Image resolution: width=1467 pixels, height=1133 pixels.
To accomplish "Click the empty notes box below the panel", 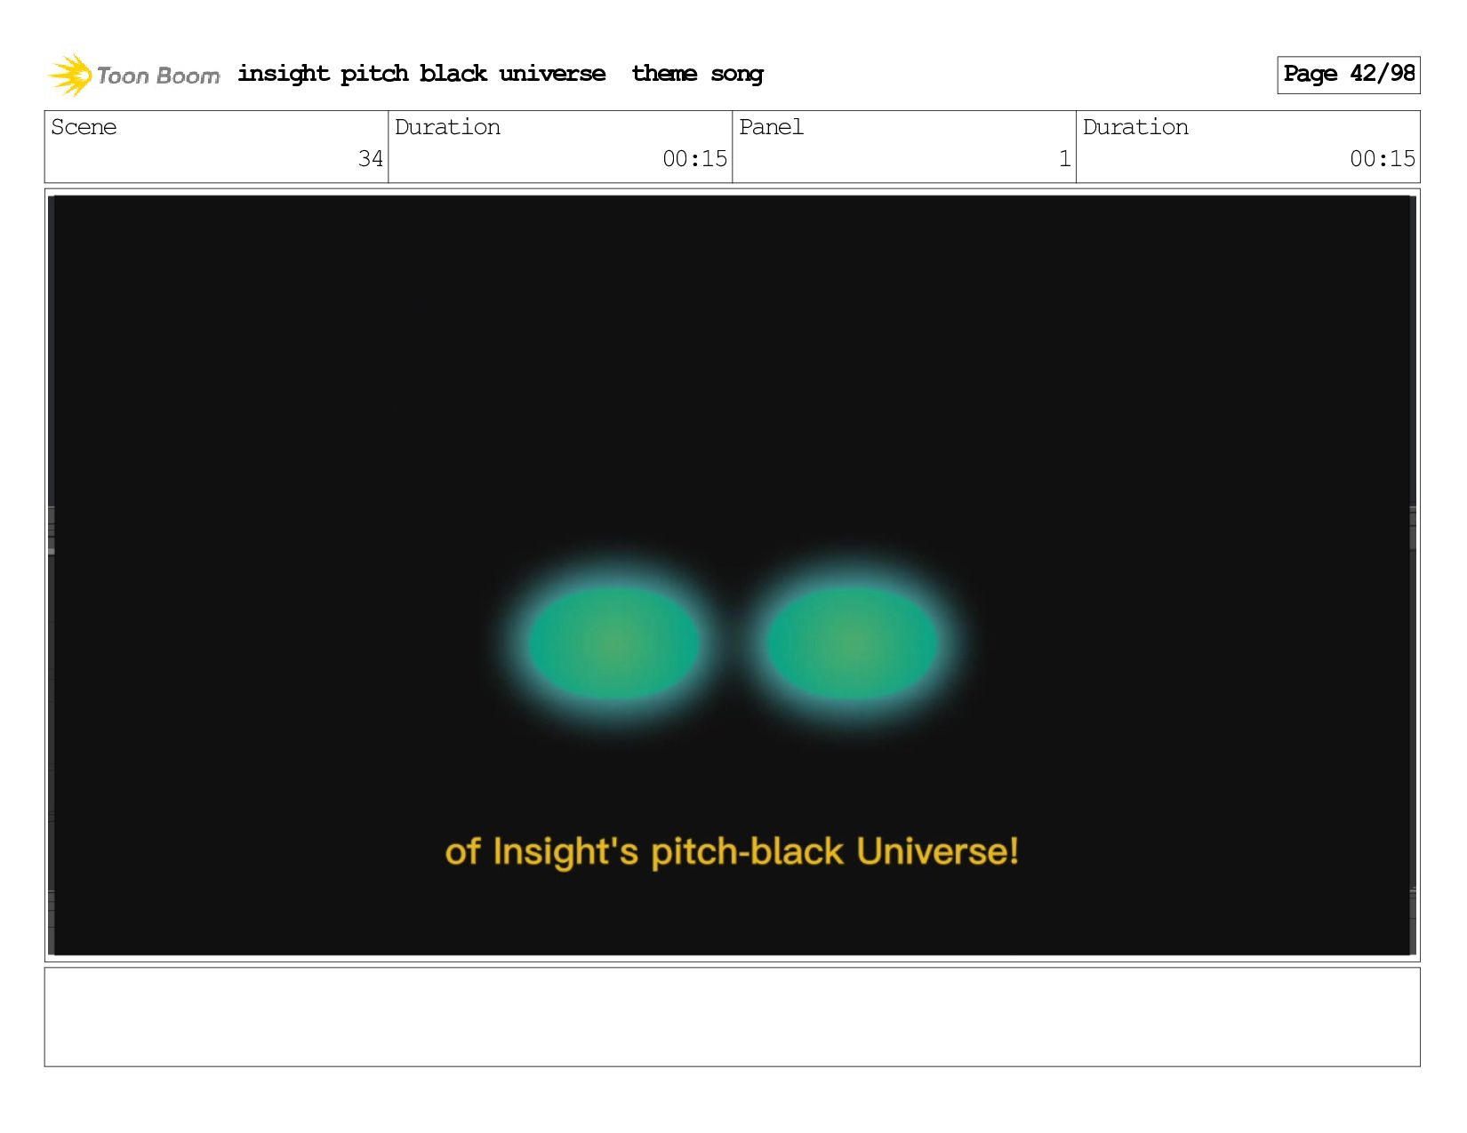I will (x=732, y=1017).
